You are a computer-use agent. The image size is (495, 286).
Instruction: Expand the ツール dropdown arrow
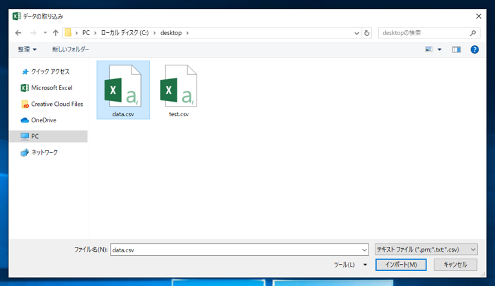tap(365, 265)
